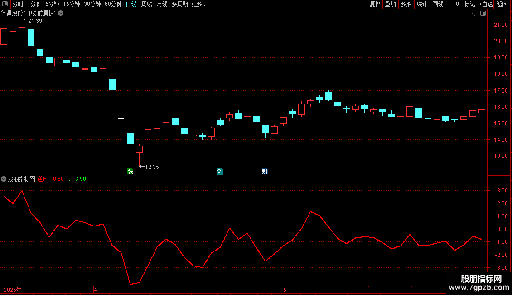512x295 pixels.
Task: Select the 15分钟 period tab
Action: point(71,4)
